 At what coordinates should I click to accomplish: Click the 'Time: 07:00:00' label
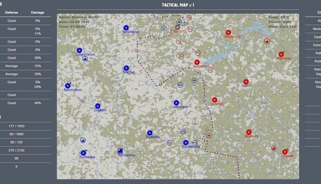[x=72, y=27]
